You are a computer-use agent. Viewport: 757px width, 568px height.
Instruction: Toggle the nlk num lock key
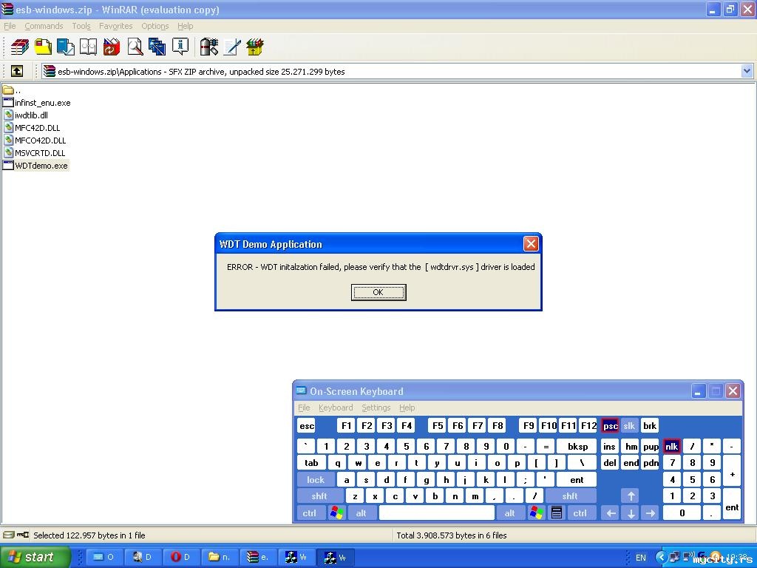tap(671, 446)
